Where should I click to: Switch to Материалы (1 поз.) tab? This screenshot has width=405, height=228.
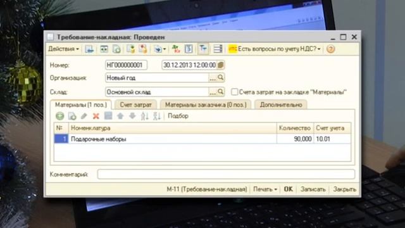coord(81,104)
